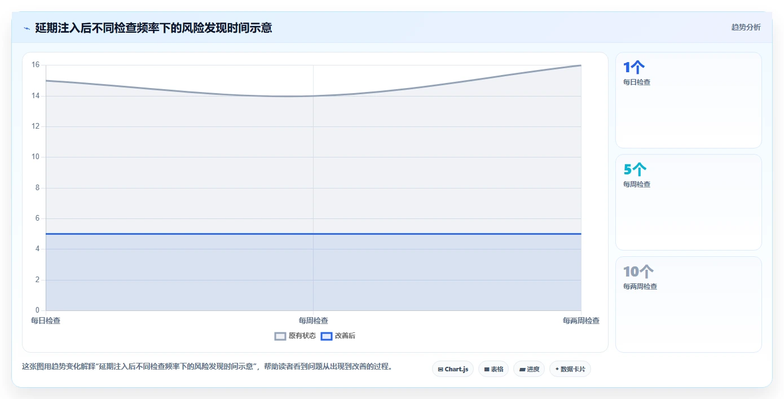Click the grey 原有状态 legend color box
This screenshot has width=784, height=399.
pyautogui.click(x=280, y=336)
